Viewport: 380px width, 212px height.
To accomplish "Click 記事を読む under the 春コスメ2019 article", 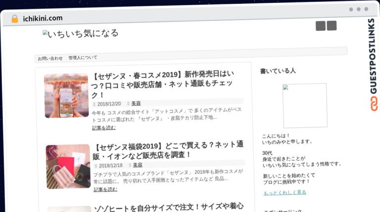I will click(x=104, y=128).
